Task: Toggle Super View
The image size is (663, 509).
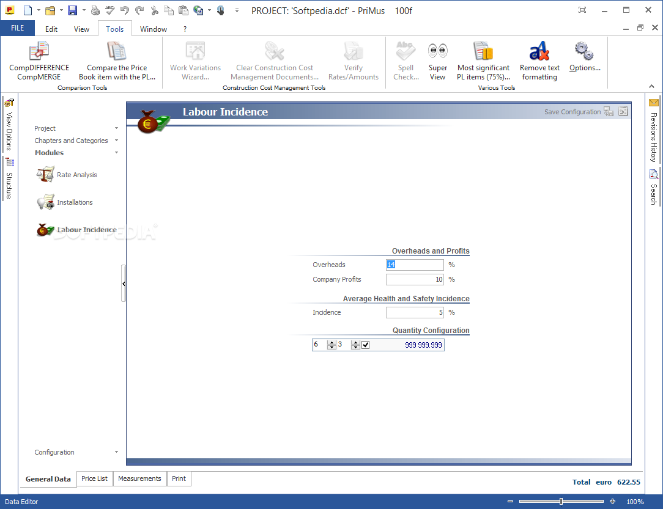Action: [x=438, y=61]
